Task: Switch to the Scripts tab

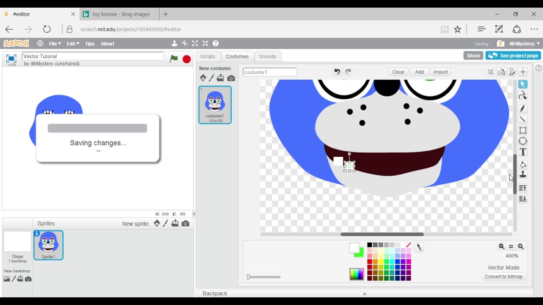Action: [x=208, y=56]
